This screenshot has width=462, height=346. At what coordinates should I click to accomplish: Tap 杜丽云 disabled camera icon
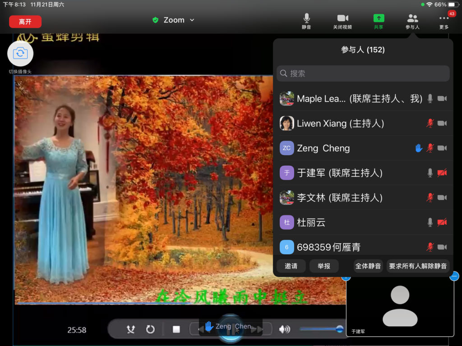tap(442, 222)
